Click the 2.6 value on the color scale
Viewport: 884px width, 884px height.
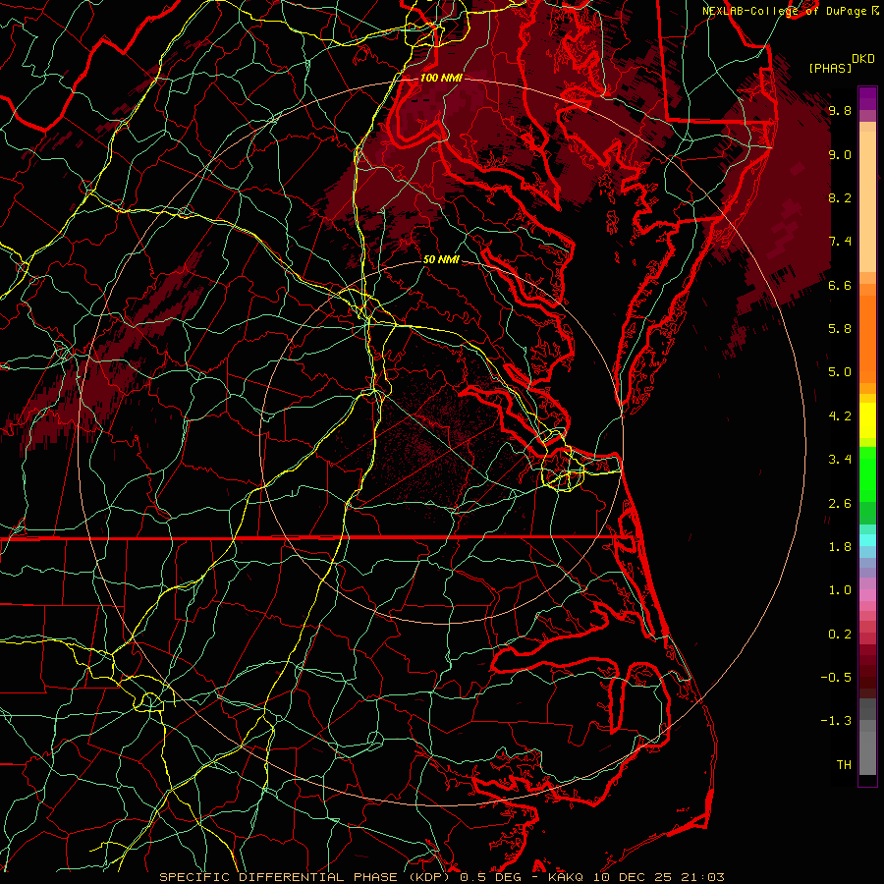tap(840, 503)
